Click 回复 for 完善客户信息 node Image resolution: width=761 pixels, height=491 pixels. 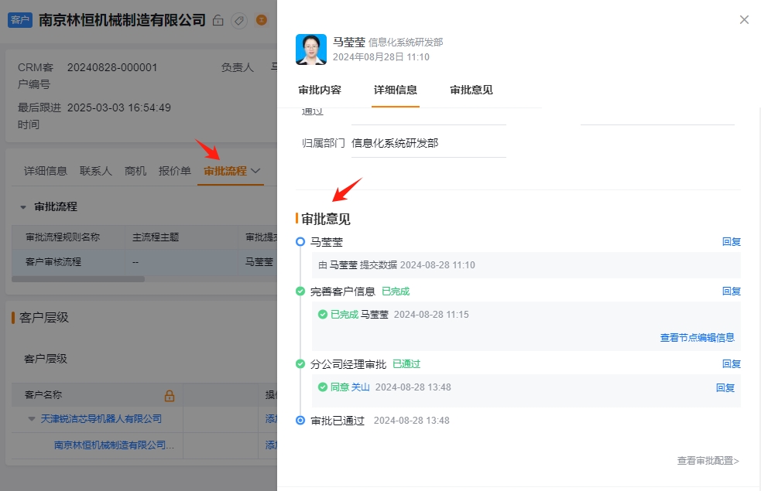click(732, 292)
